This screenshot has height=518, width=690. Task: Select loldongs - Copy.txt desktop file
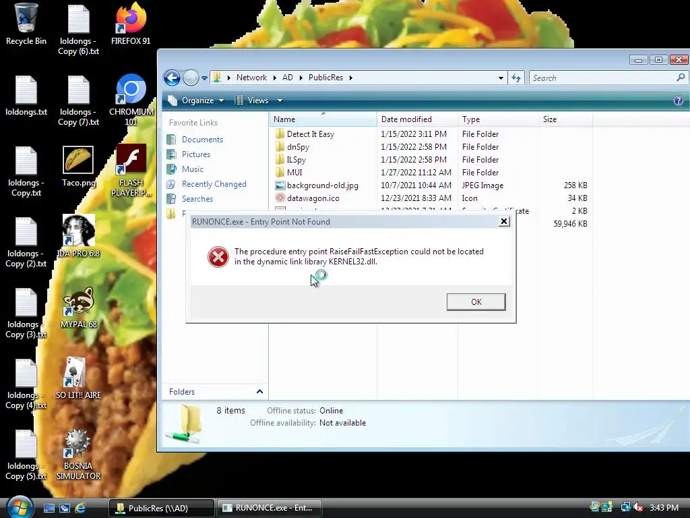[x=26, y=171]
